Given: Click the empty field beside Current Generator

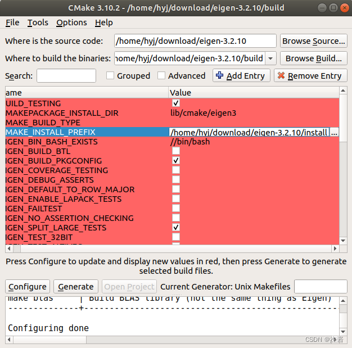Looking at the screenshot, I should (x=321, y=287).
